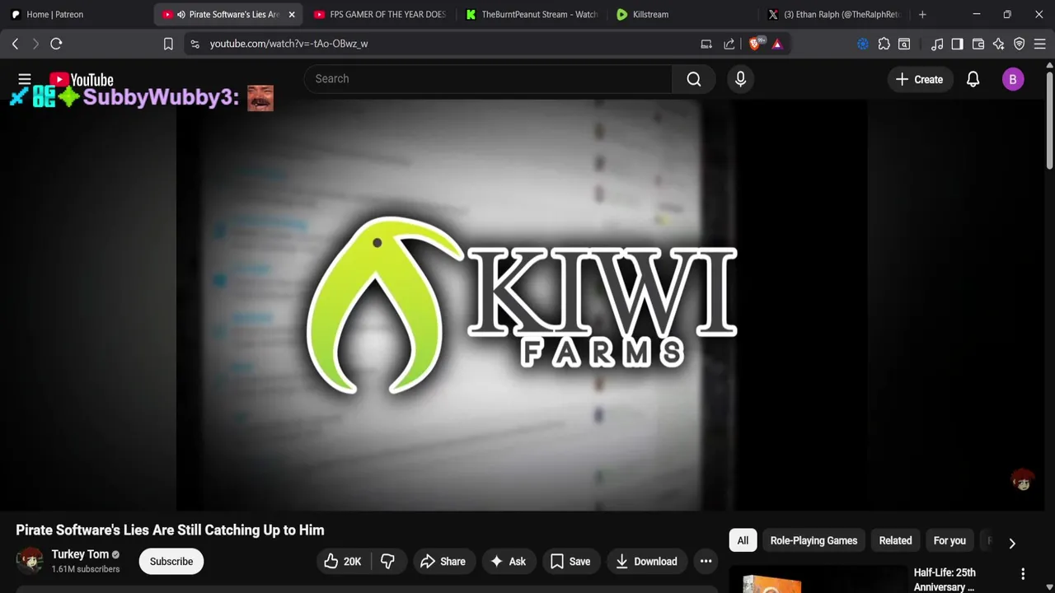Open a new browser tab

(x=922, y=14)
